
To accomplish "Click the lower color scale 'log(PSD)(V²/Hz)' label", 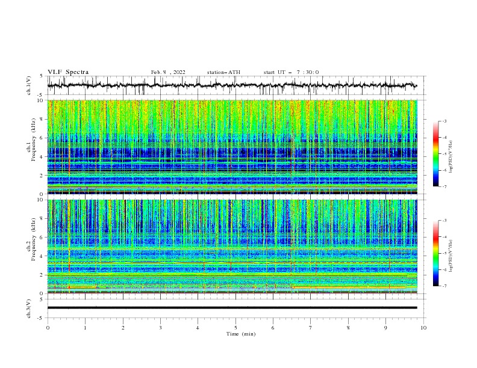I will click(x=451, y=256).
